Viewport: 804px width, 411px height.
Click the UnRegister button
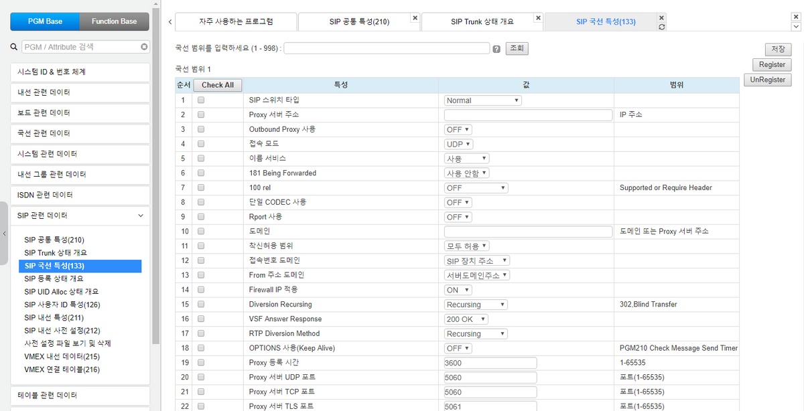click(768, 80)
